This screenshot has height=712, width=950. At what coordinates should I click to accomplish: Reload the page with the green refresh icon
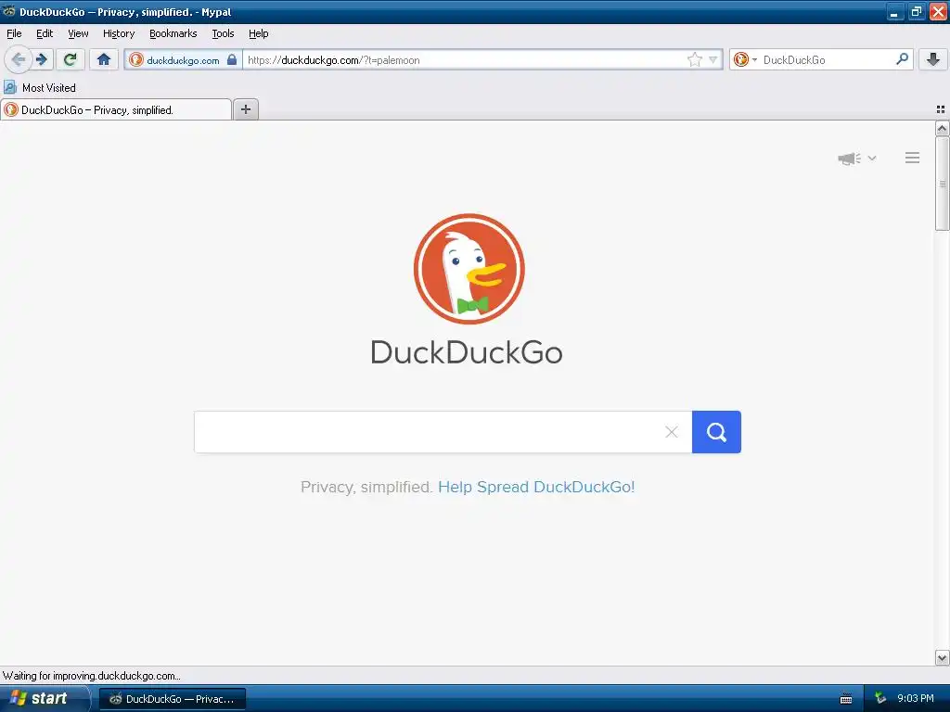[71, 59]
